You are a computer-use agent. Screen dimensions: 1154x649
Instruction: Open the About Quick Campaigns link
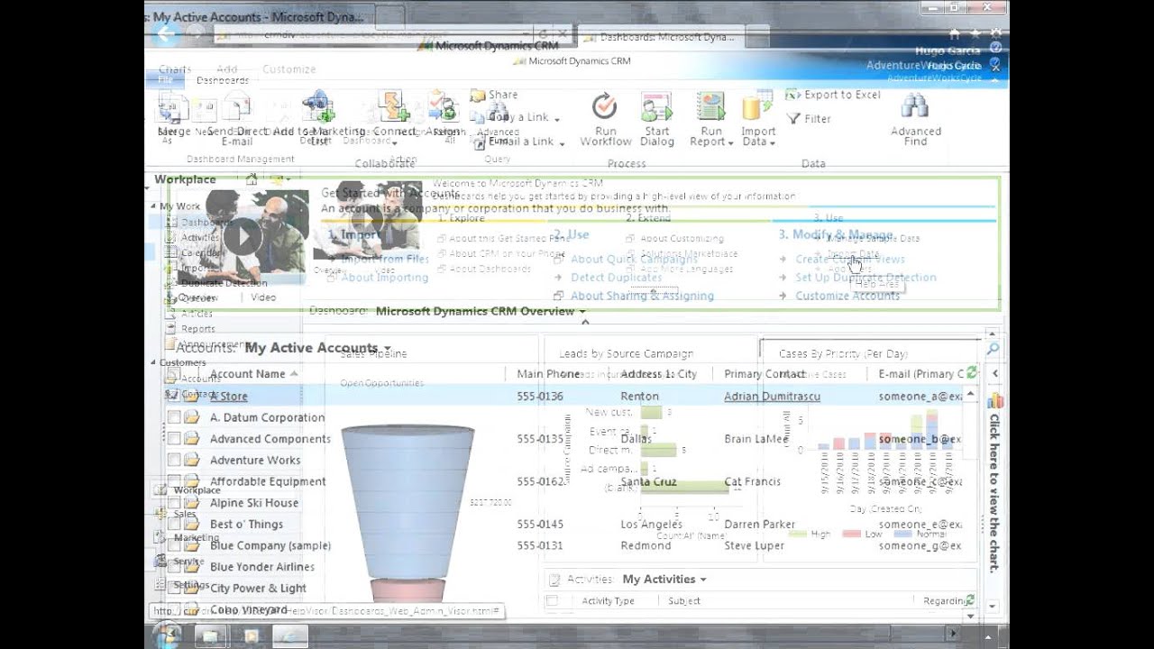point(634,259)
